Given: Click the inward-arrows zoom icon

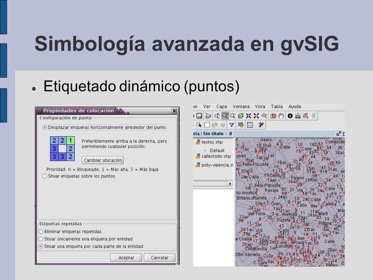Looking at the screenshot, I should click(x=248, y=116).
